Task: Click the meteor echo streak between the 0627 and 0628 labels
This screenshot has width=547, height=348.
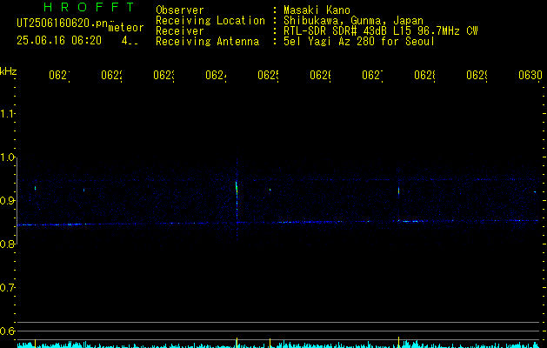Action: (399, 191)
